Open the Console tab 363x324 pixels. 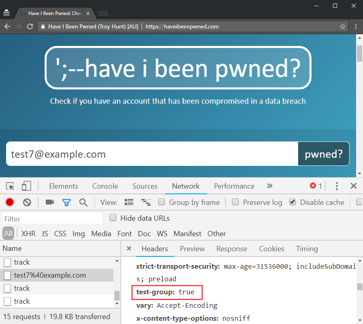105,186
